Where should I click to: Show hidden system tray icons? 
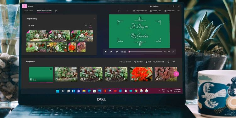click(x=159, y=91)
